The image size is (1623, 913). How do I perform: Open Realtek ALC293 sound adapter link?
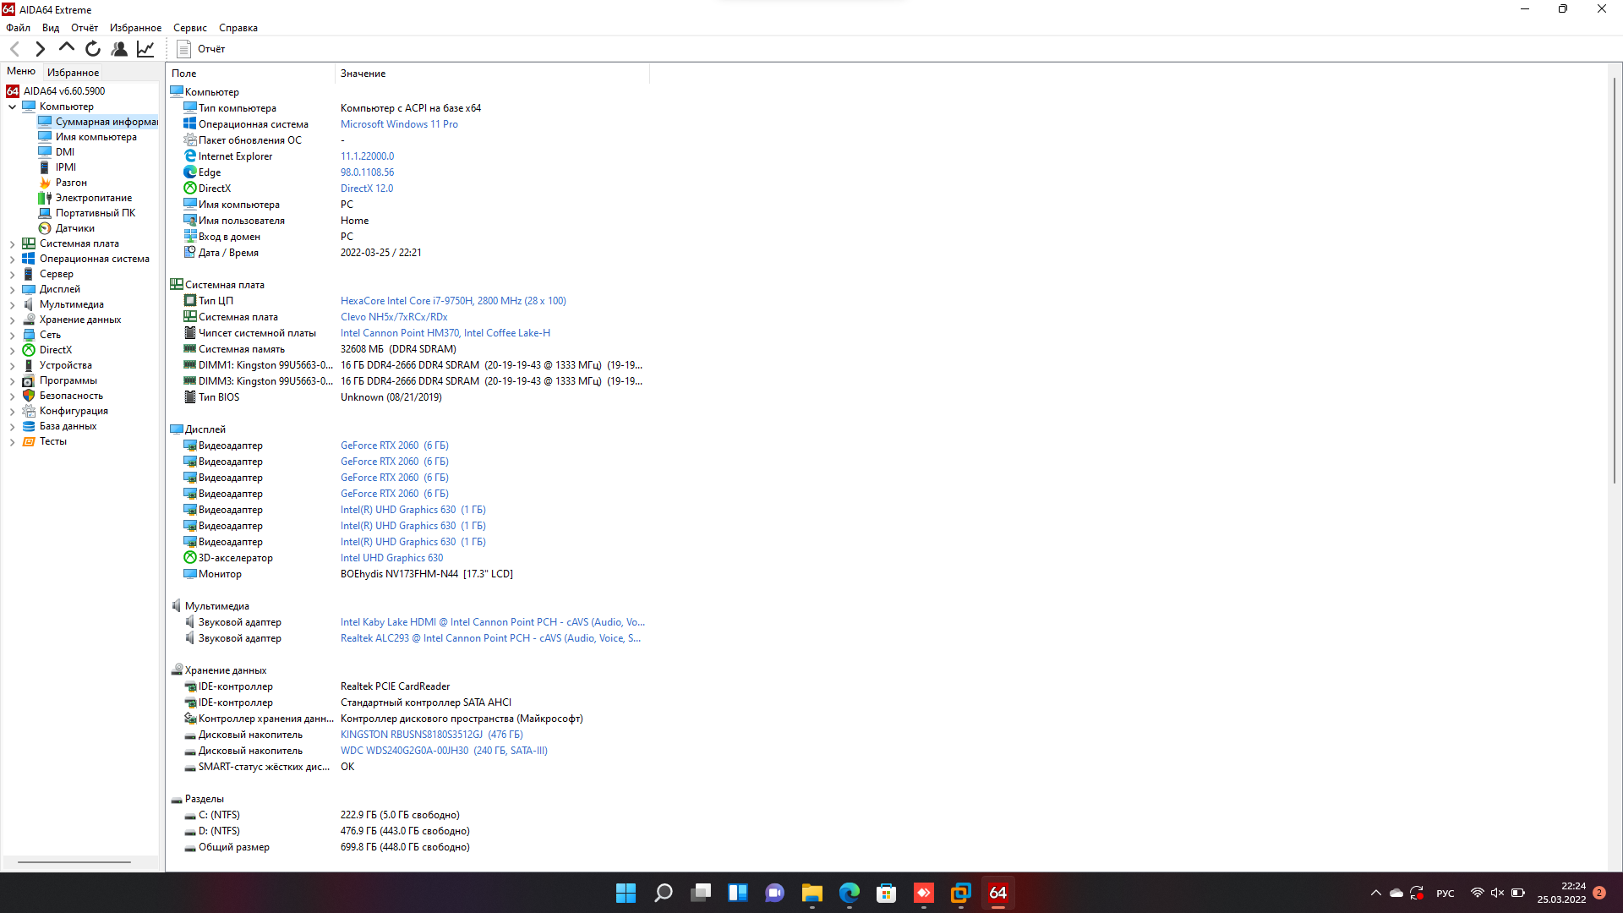[x=490, y=638]
